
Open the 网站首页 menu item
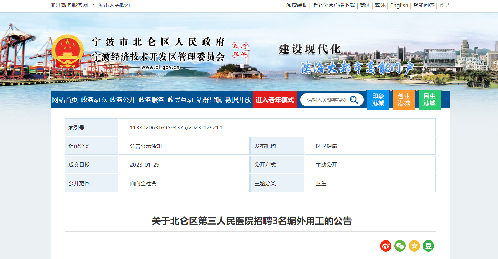[65, 100]
